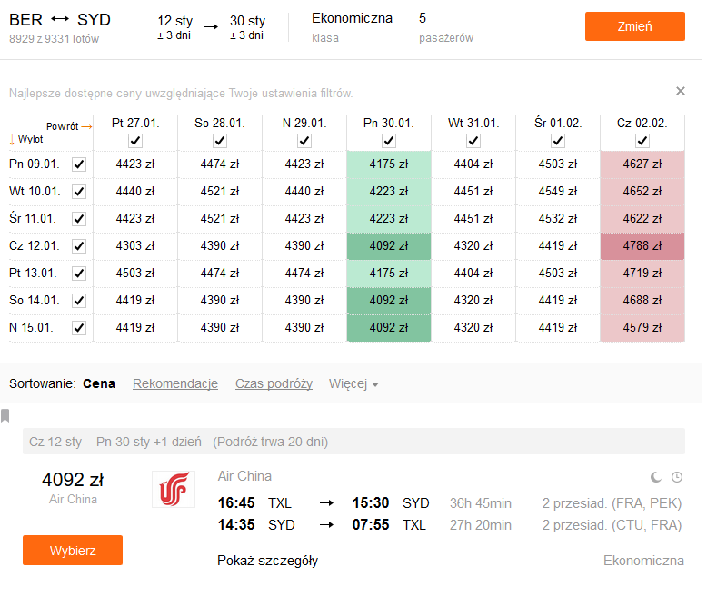Click the Air China logo thumbnail
Screen dimensions: 707x597
174,489
